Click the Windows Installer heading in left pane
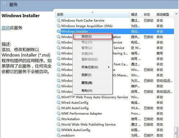This screenshot has width=179, height=138. (x=20, y=16)
